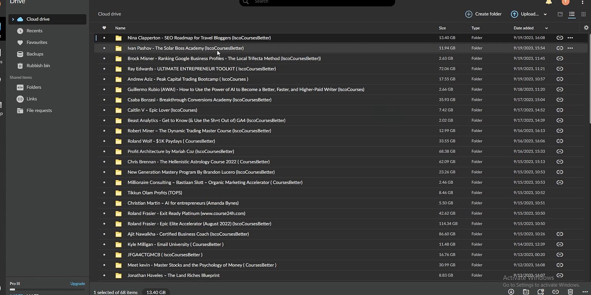
Task: Toggle favourite dot for Nina Clapperton folder
Action: click(x=104, y=38)
